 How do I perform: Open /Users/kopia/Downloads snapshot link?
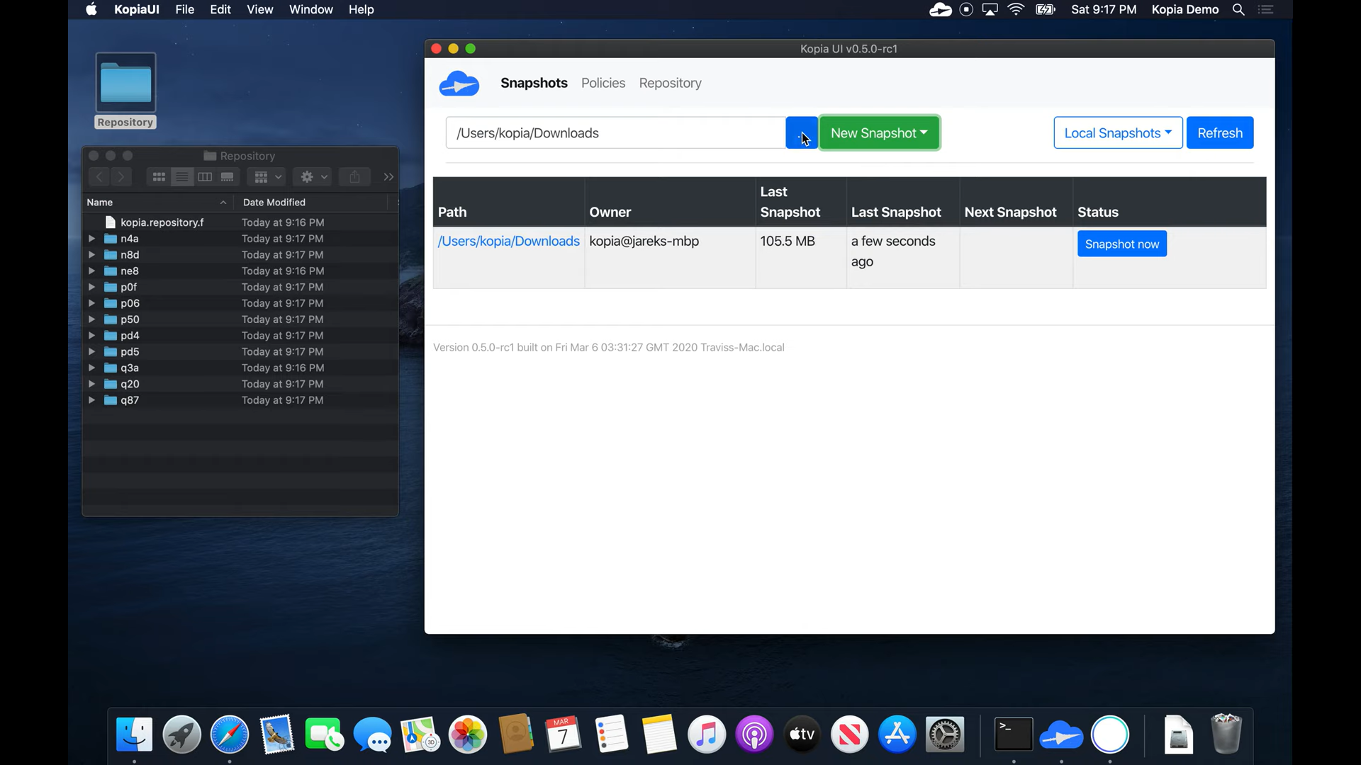pyautogui.click(x=508, y=242)
